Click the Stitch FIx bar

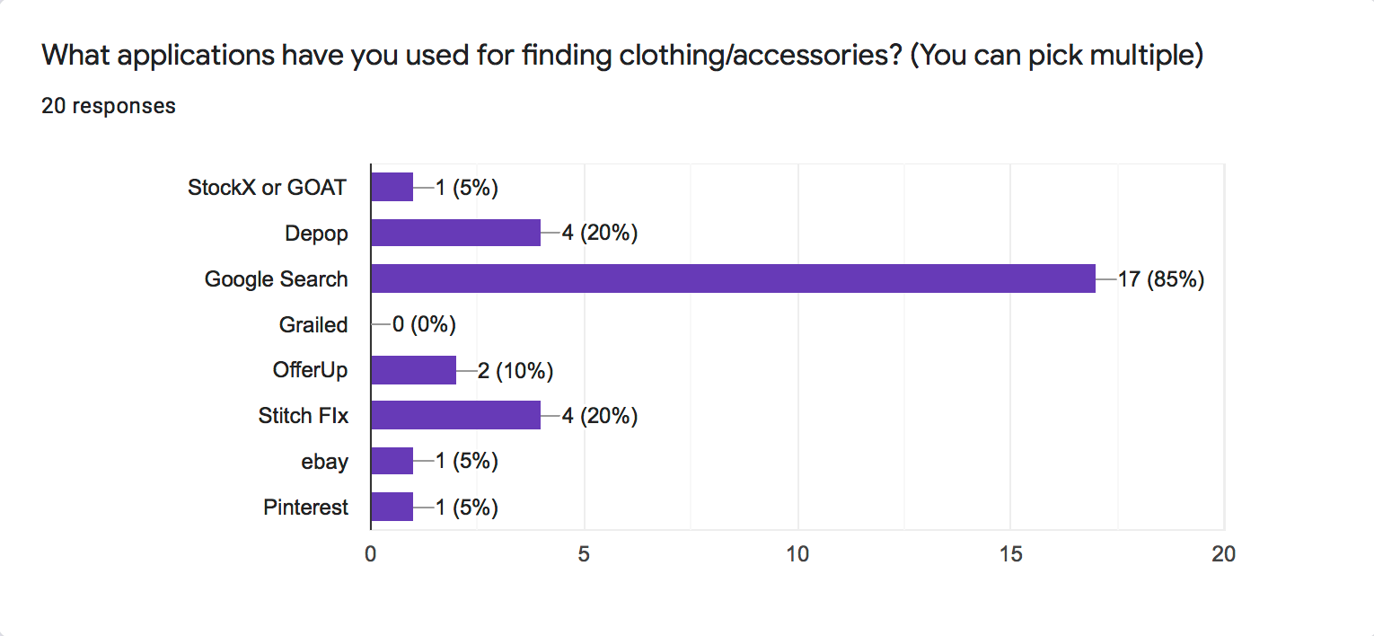[455, 416]
